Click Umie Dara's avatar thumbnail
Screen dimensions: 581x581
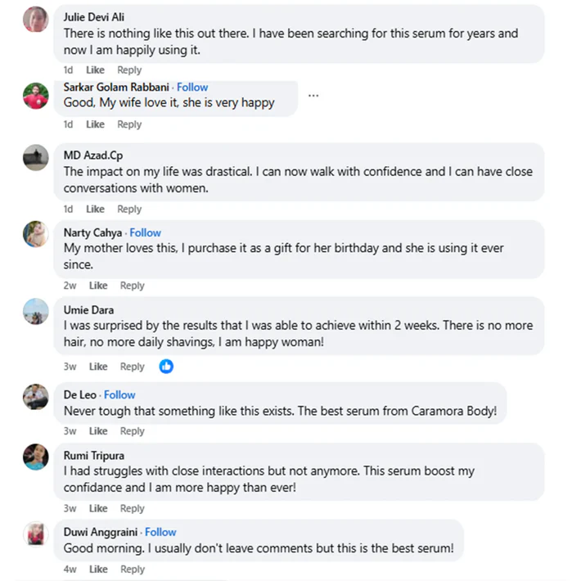click(x=36, y=311)
